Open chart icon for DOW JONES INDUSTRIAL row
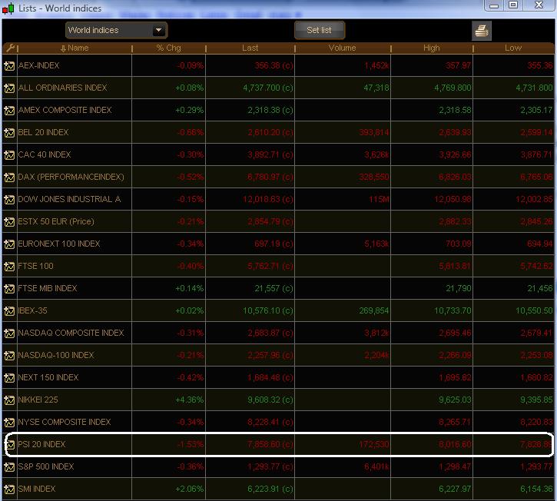The height and width of the screenshot is (501, 557). tap(9, 200)
